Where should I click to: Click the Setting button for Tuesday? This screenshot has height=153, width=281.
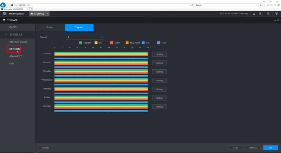point(159,72)
